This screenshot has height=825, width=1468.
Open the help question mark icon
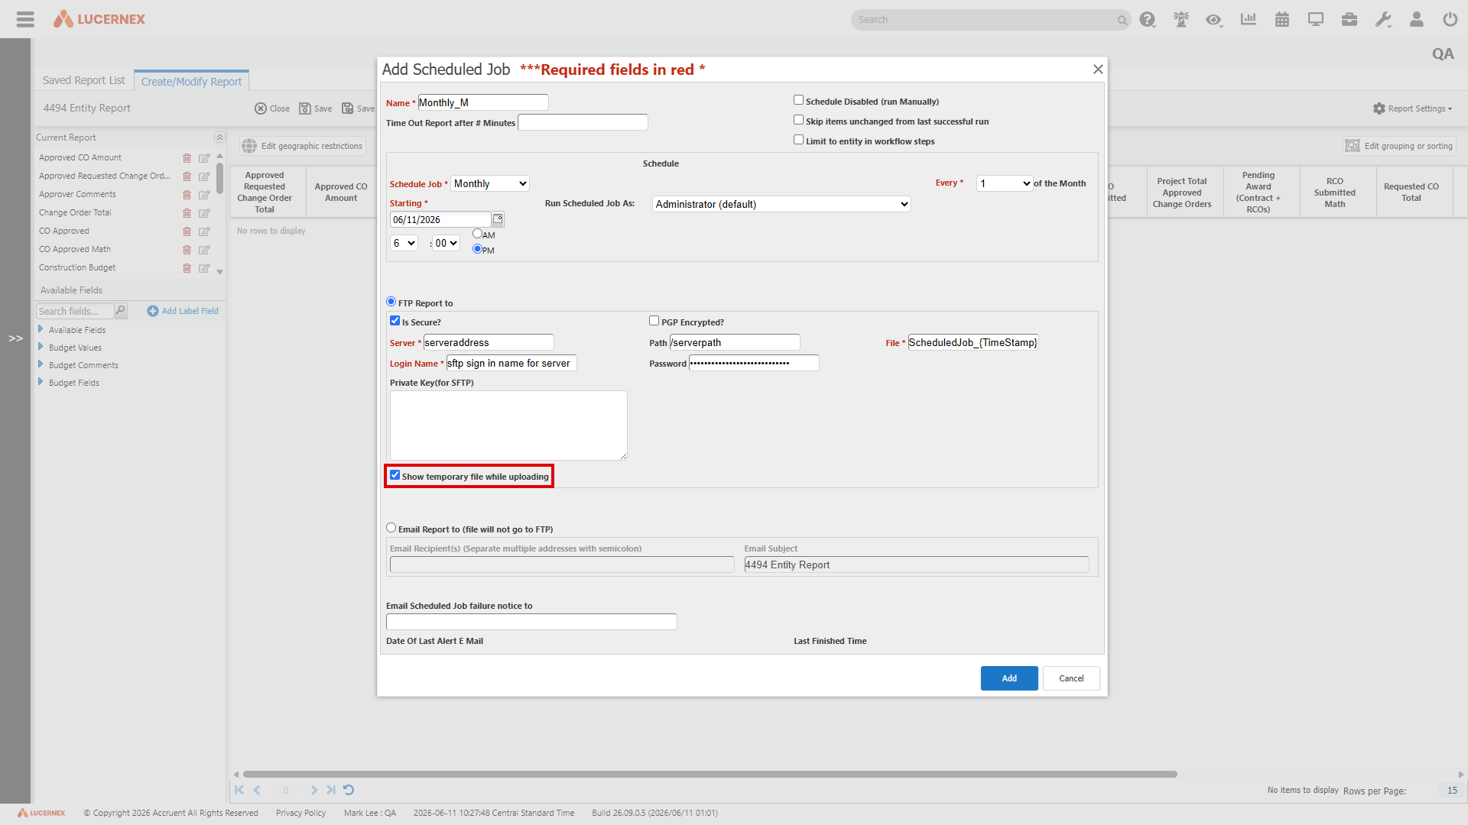(1147, 20)
